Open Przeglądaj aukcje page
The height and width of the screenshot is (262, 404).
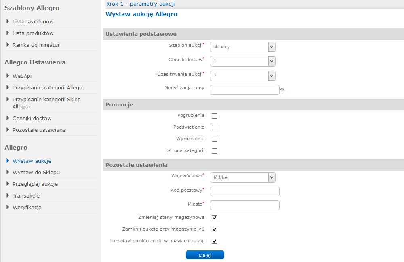point(35,184)
